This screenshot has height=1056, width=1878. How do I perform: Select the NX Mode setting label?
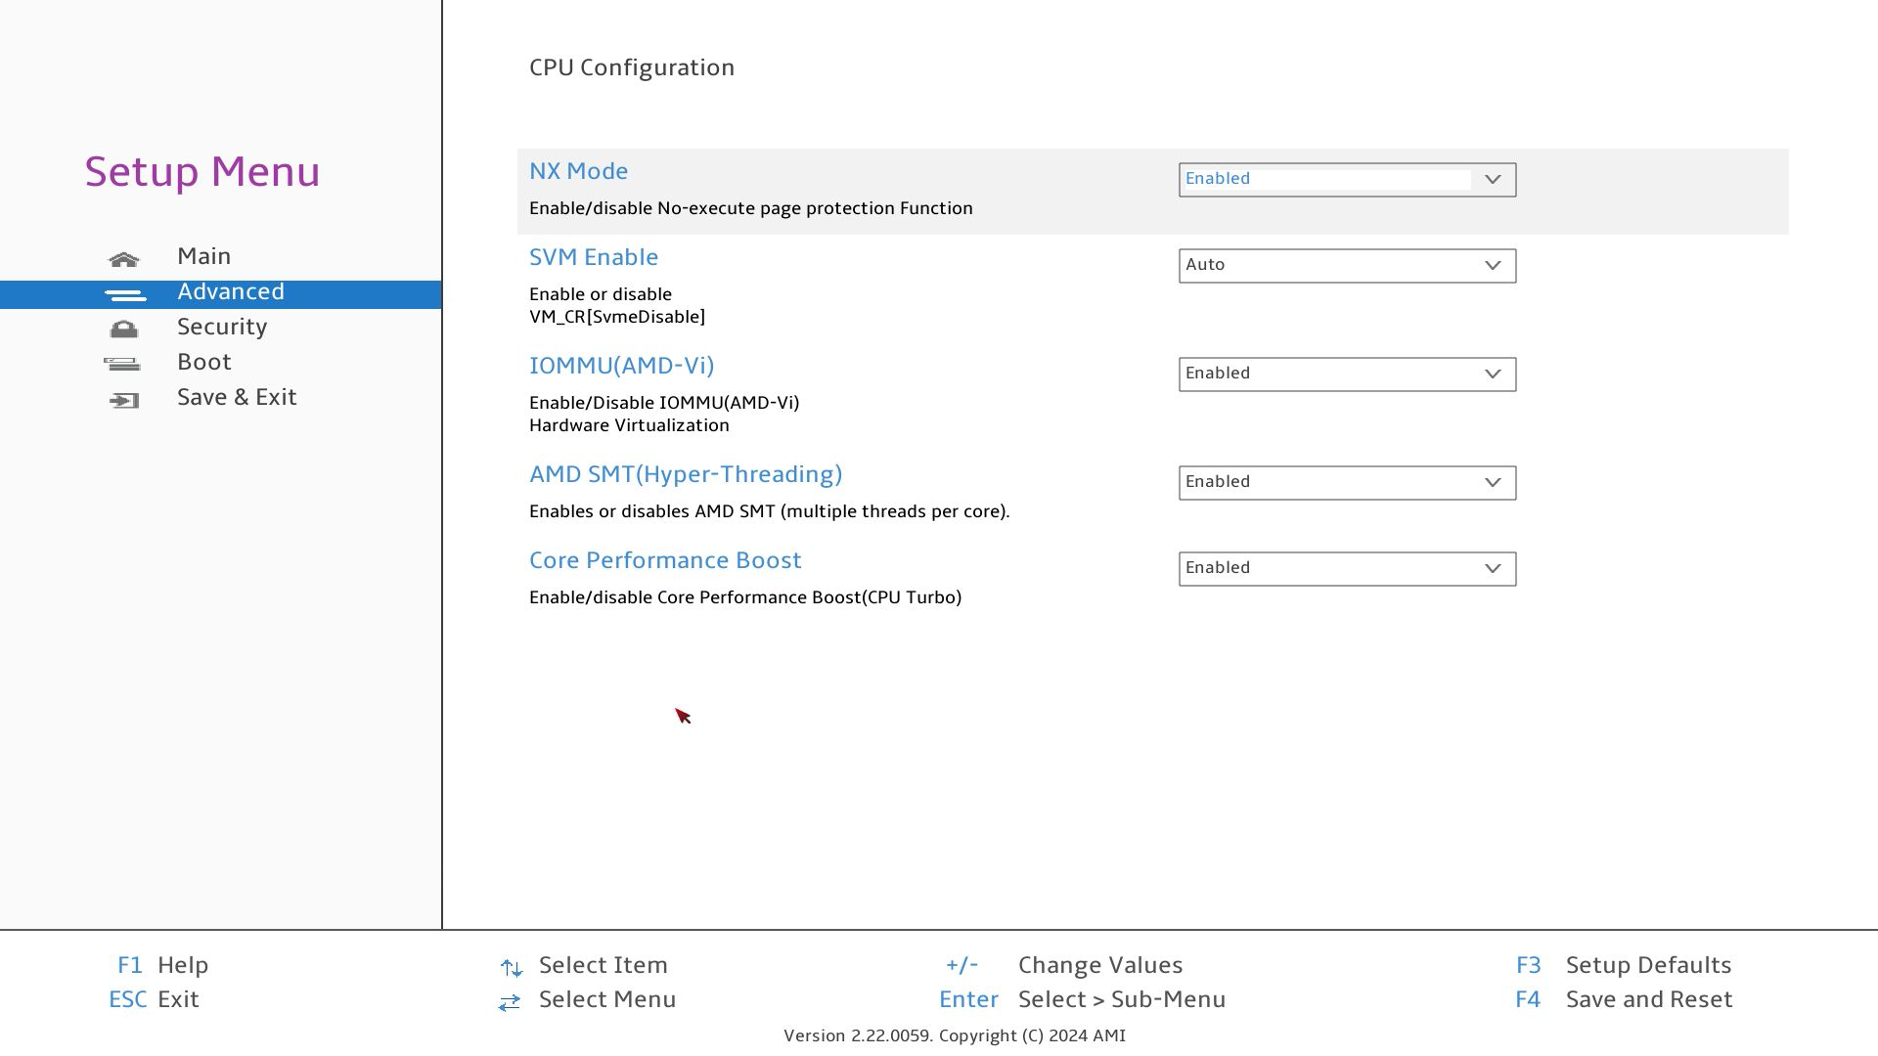point(578,171)
